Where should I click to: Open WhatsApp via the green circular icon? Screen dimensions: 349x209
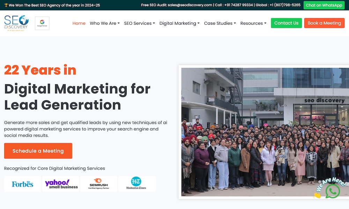pos(333,191)
